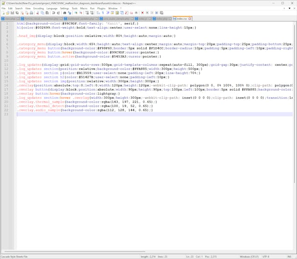Open the Encoding menu
The width and height of the screenshot is (297, 259).
(x=38, y=8)
